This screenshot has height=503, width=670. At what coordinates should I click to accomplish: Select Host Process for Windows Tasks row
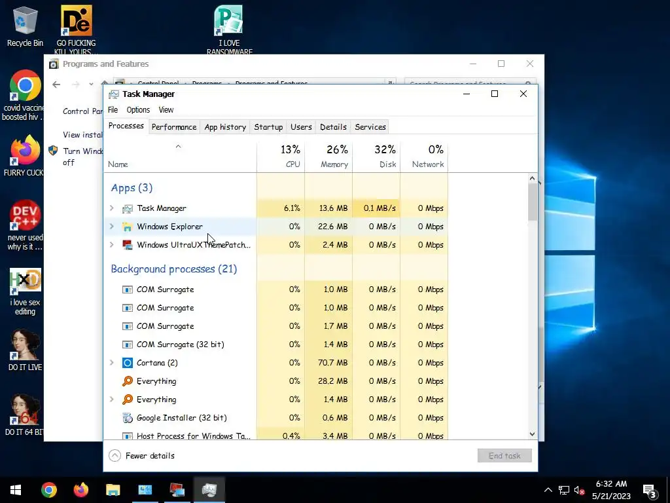[x=276, y=436]
